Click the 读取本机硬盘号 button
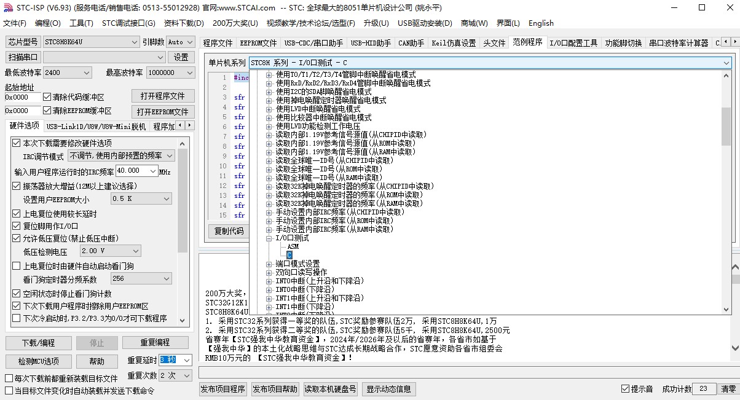This screenshot has height=400, width=740. [x=331, y=389]
